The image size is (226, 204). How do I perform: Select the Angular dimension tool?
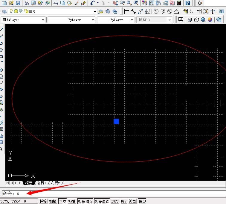pos(177,11)
